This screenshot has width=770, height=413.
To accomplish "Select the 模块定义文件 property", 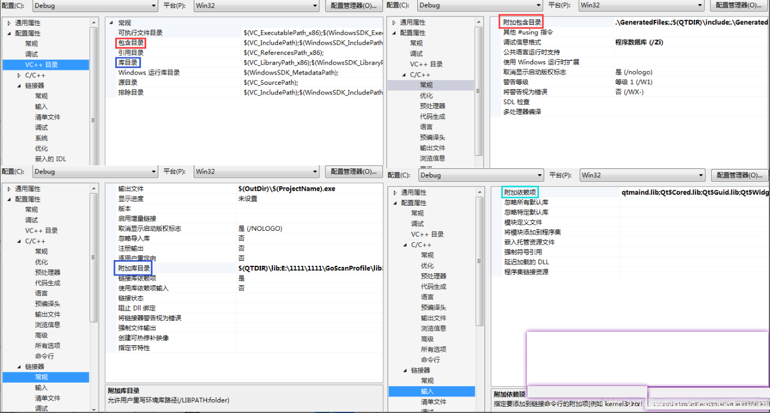I will [x=523, y=222].
